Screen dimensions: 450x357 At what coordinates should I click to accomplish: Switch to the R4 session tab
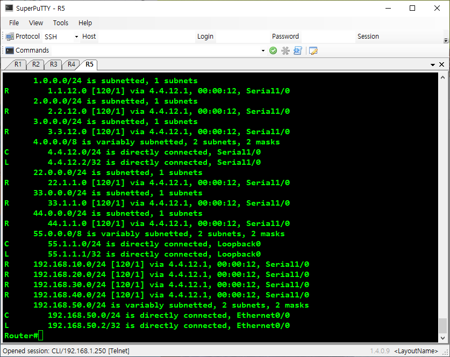pyautogui.click(x=71, y=64)
